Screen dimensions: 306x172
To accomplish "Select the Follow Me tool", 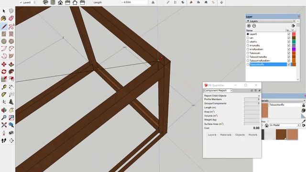I will pos(11,72).
